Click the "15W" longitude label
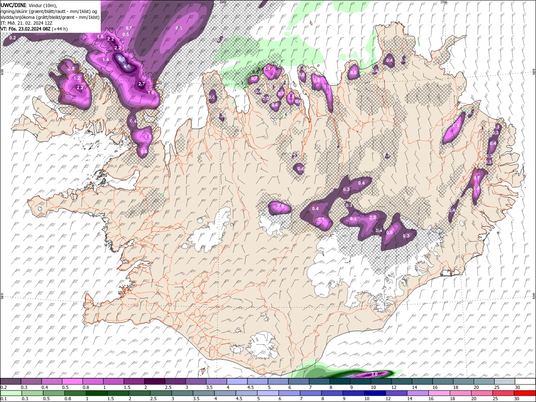Viewport: 536px width, 402px height. (444, 2)
